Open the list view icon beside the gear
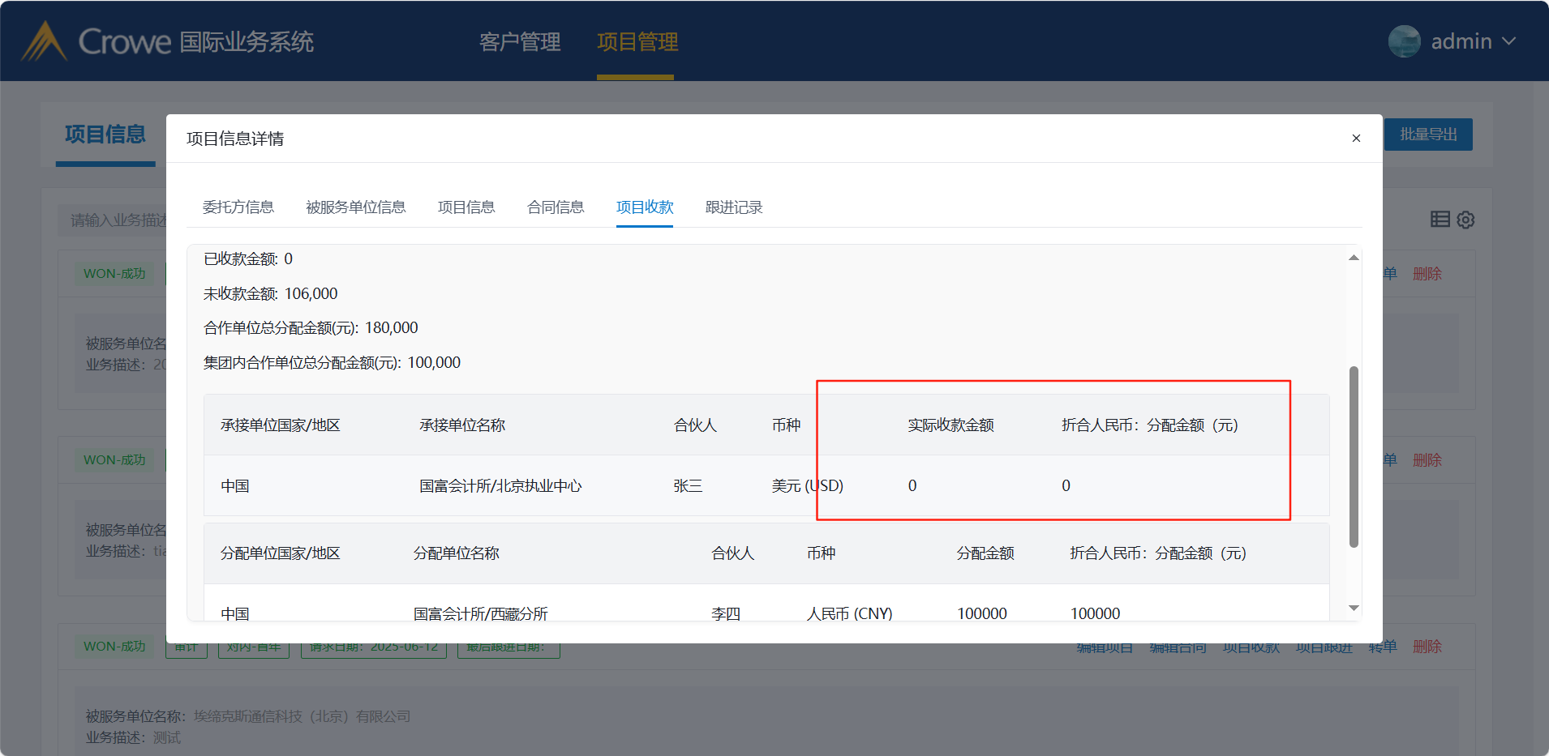Image resolution: width=1549 pixels, height=756 pixels. [x=1440, y=219]
